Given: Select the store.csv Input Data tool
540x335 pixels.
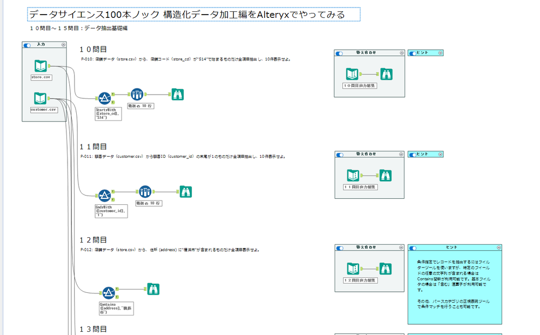Looking at the screenshot, I should pyautogui.click(x=41, y=66).
